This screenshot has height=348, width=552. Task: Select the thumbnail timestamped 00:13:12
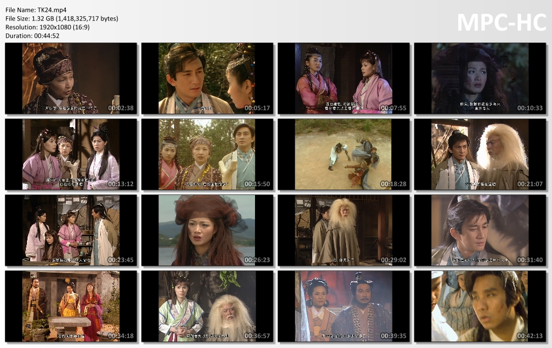pos(71,154)
